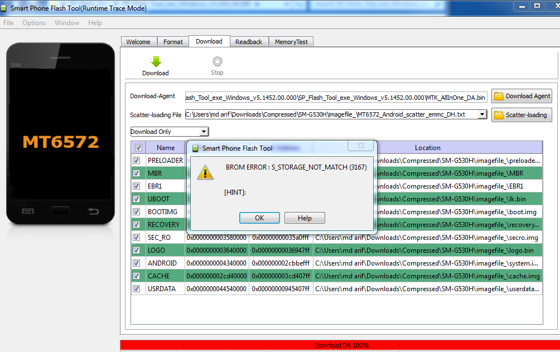
Task: Toggle the USRDATA partition checkbox
Action: pos(137,288)
